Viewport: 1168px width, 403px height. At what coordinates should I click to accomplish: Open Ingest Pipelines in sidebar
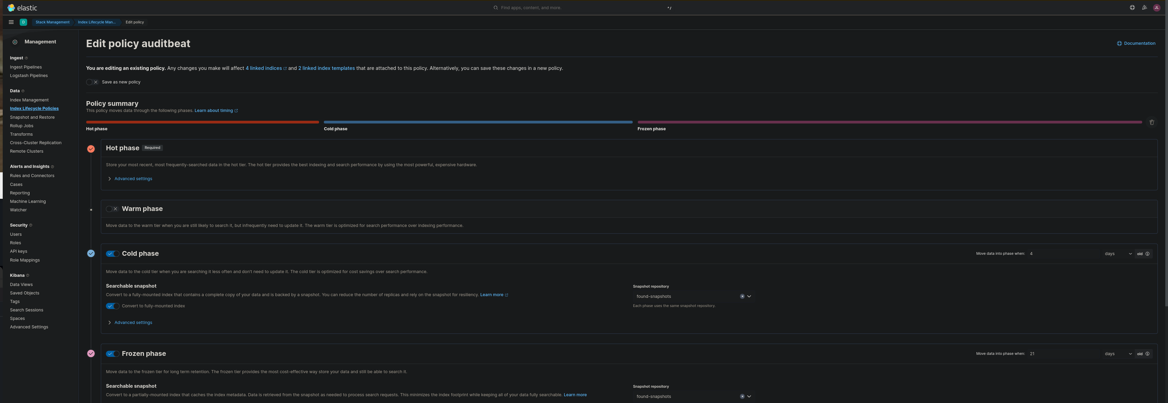[26, 67]
